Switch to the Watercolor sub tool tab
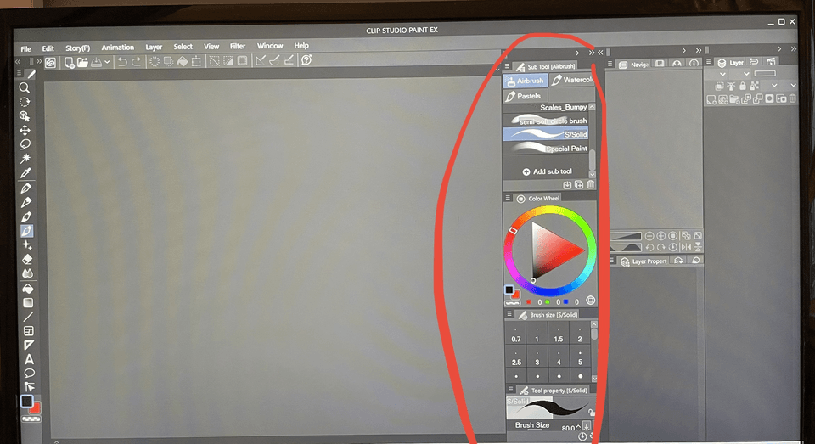Viewport: 815px width, 444px height. 572,80
